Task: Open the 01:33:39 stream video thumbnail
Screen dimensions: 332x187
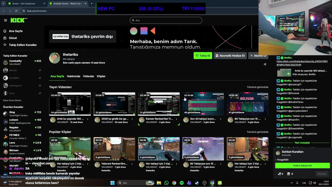Action: 247,104
